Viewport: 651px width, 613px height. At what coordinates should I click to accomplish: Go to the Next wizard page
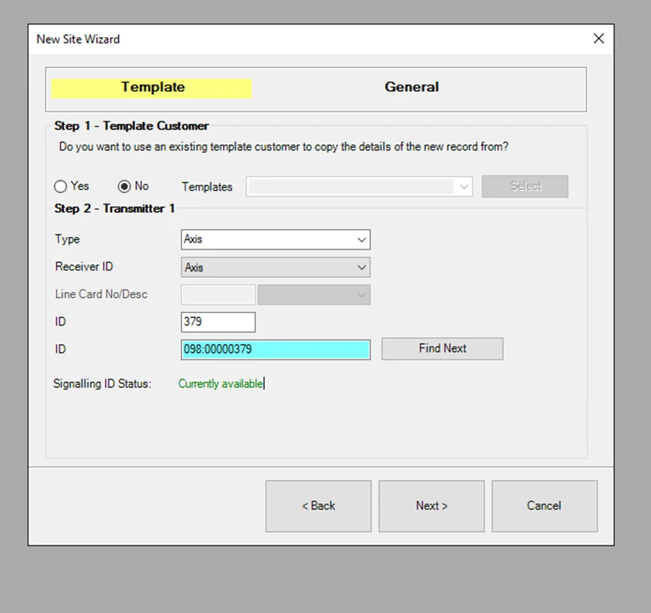tap(431, 506)
